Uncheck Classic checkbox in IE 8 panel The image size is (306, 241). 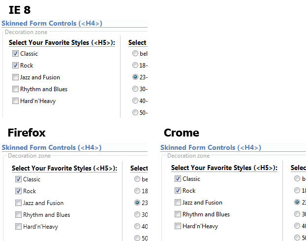pyautogui.click(x=16, y=54)
